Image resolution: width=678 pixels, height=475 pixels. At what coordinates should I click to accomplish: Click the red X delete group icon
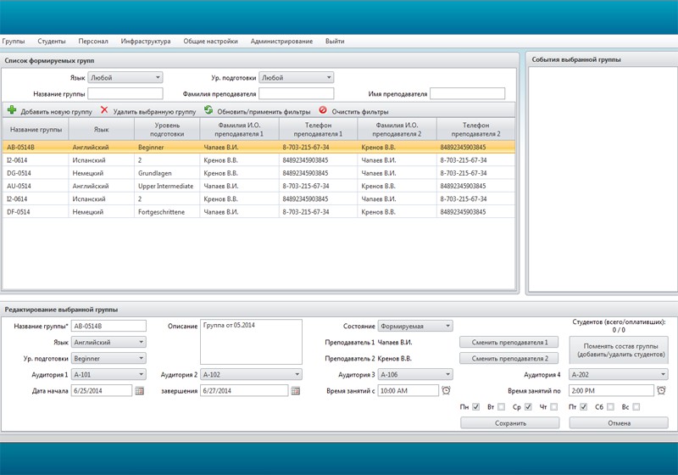pos(104,110)
